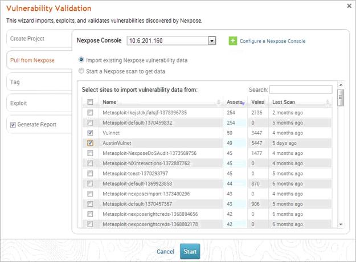
Task: Go to the Exploit tab
Action: [x=35, y=103]
